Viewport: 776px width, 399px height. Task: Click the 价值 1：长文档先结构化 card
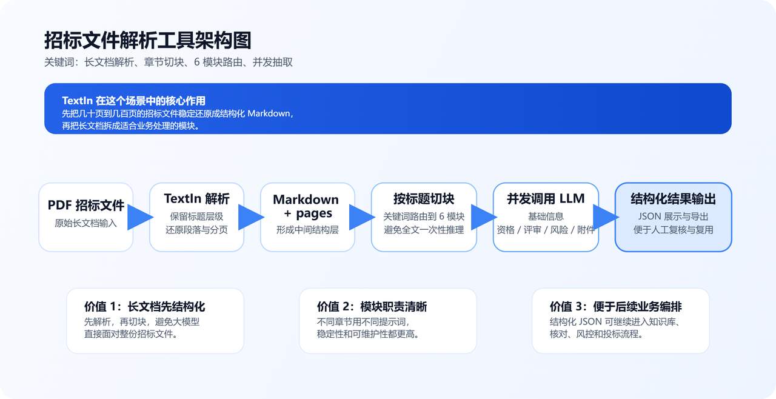click(x=155, y=320)
